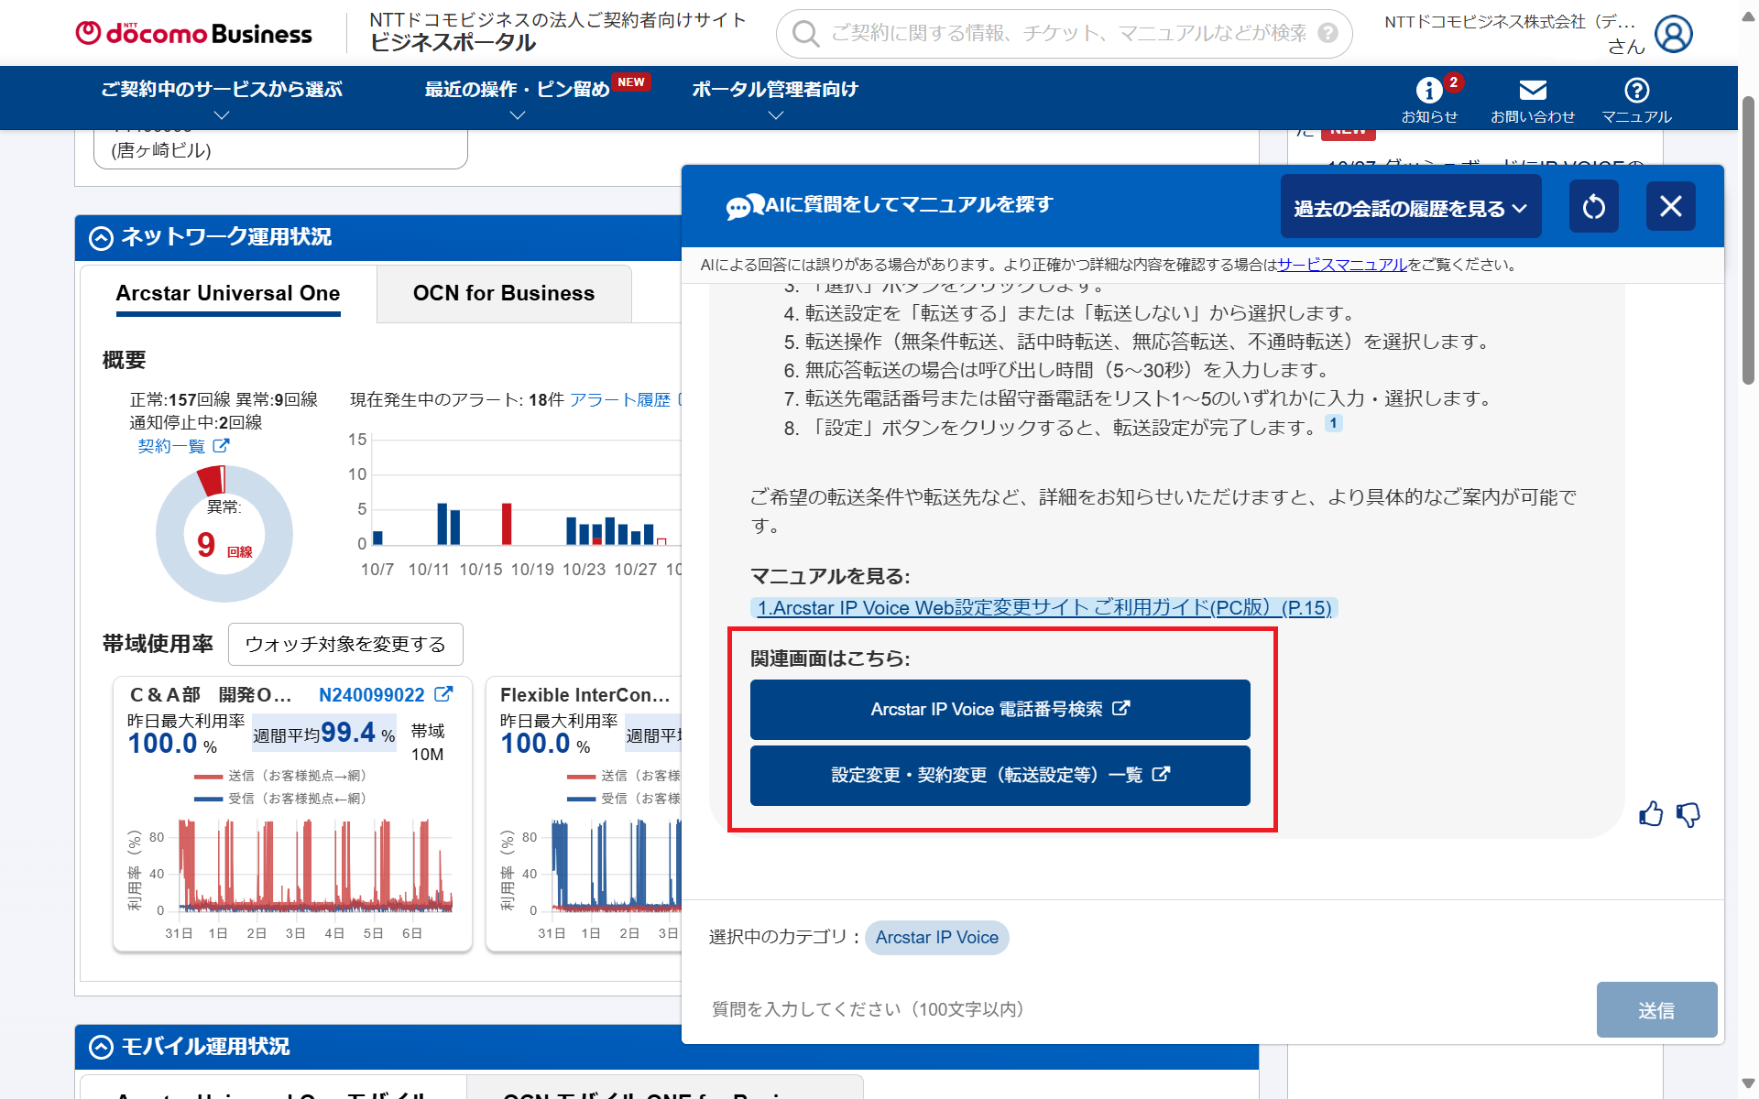This screenshot has width=1759, height=1099.
Task: Open Arcstar IP Voice 電話番号検索 button
Action: click(x=1000, y=709)
